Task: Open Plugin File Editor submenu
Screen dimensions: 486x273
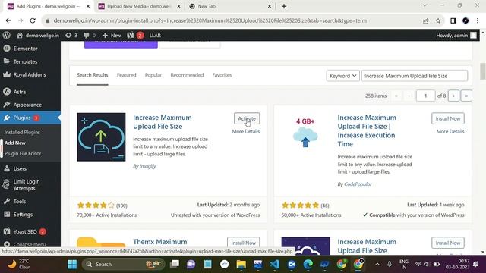Action: [23, 153]
